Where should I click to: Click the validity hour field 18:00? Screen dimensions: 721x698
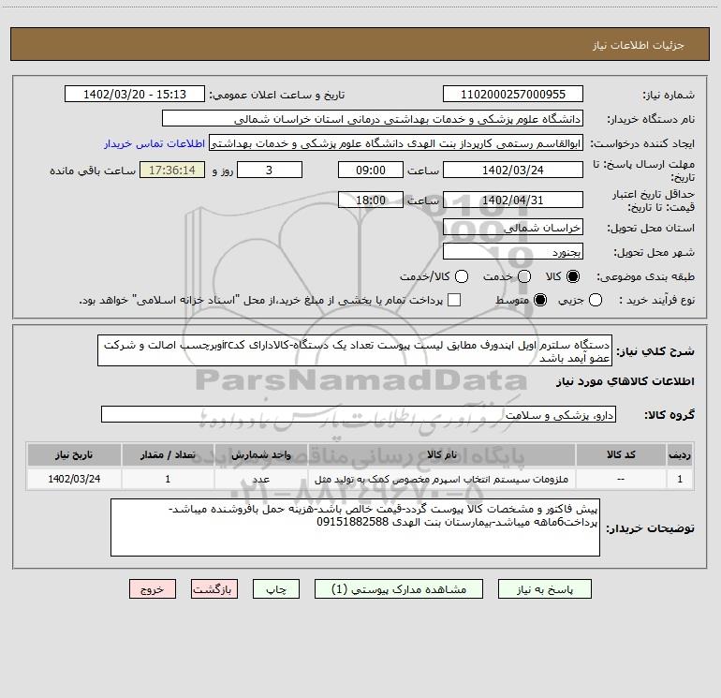371,200
